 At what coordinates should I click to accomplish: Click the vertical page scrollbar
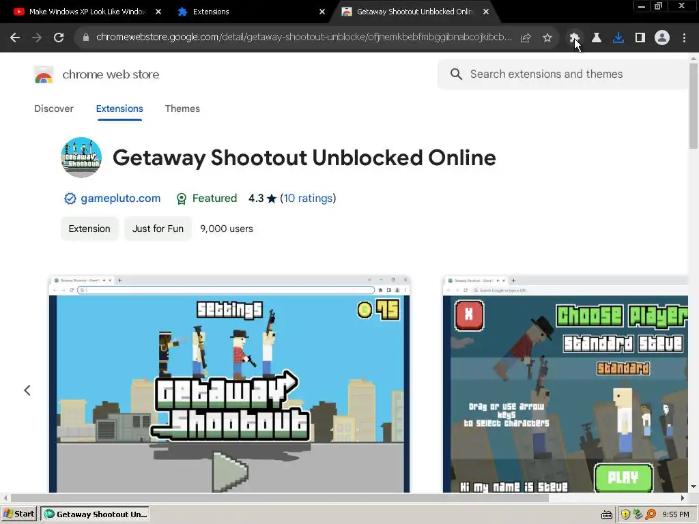click(694, 106)
